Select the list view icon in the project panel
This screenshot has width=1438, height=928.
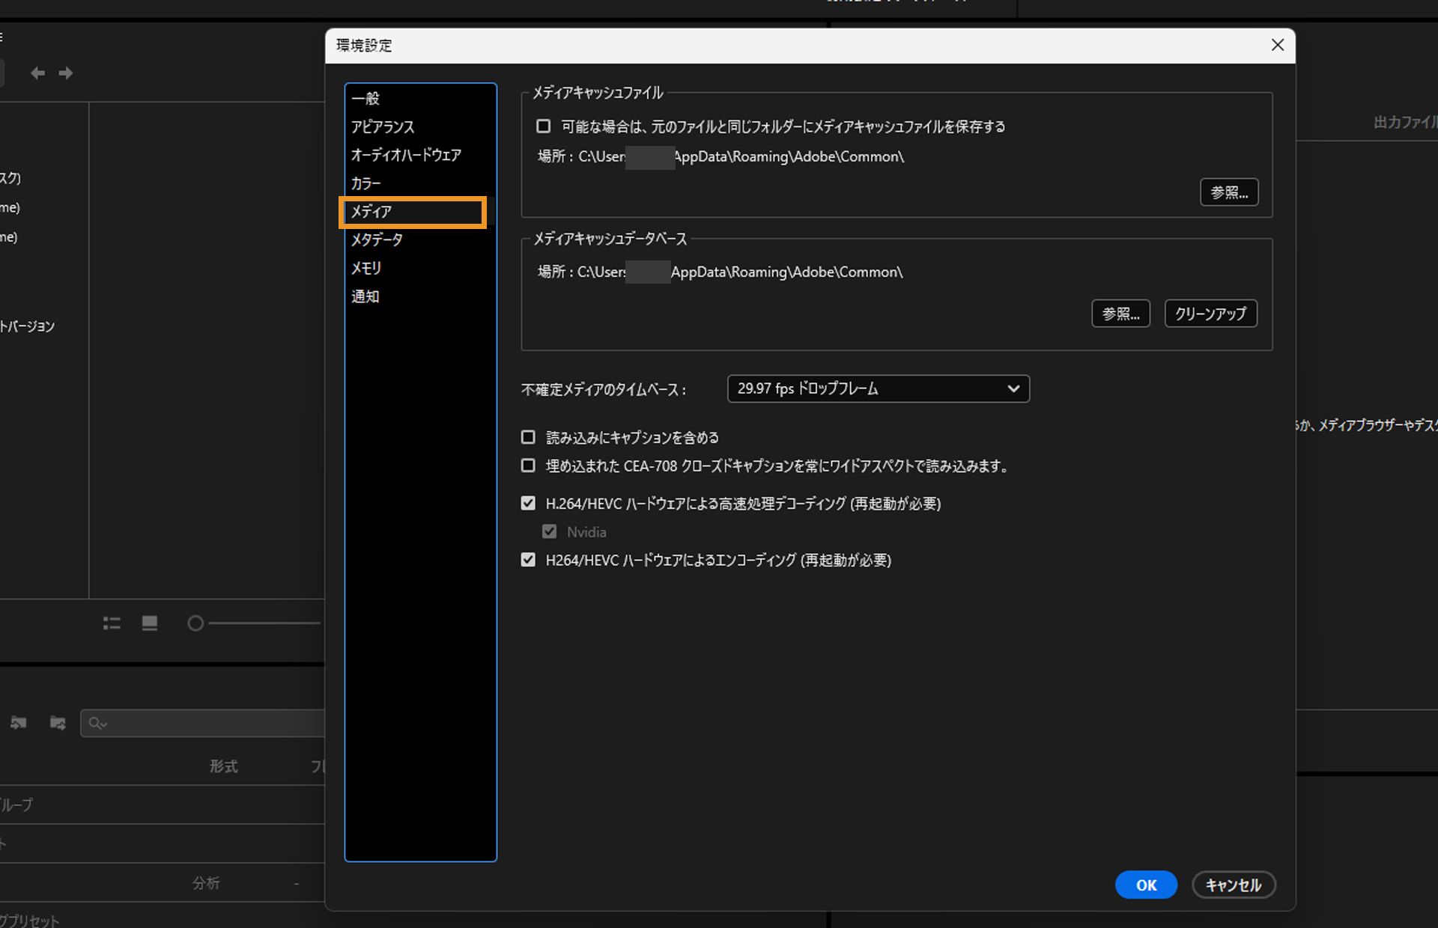coord(111,623)
